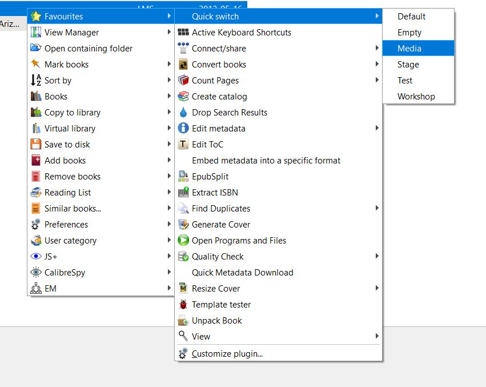Screen dimensions: 486x387
Task: Expand the Quality Check submenu arrow
Action: [377, 257]
